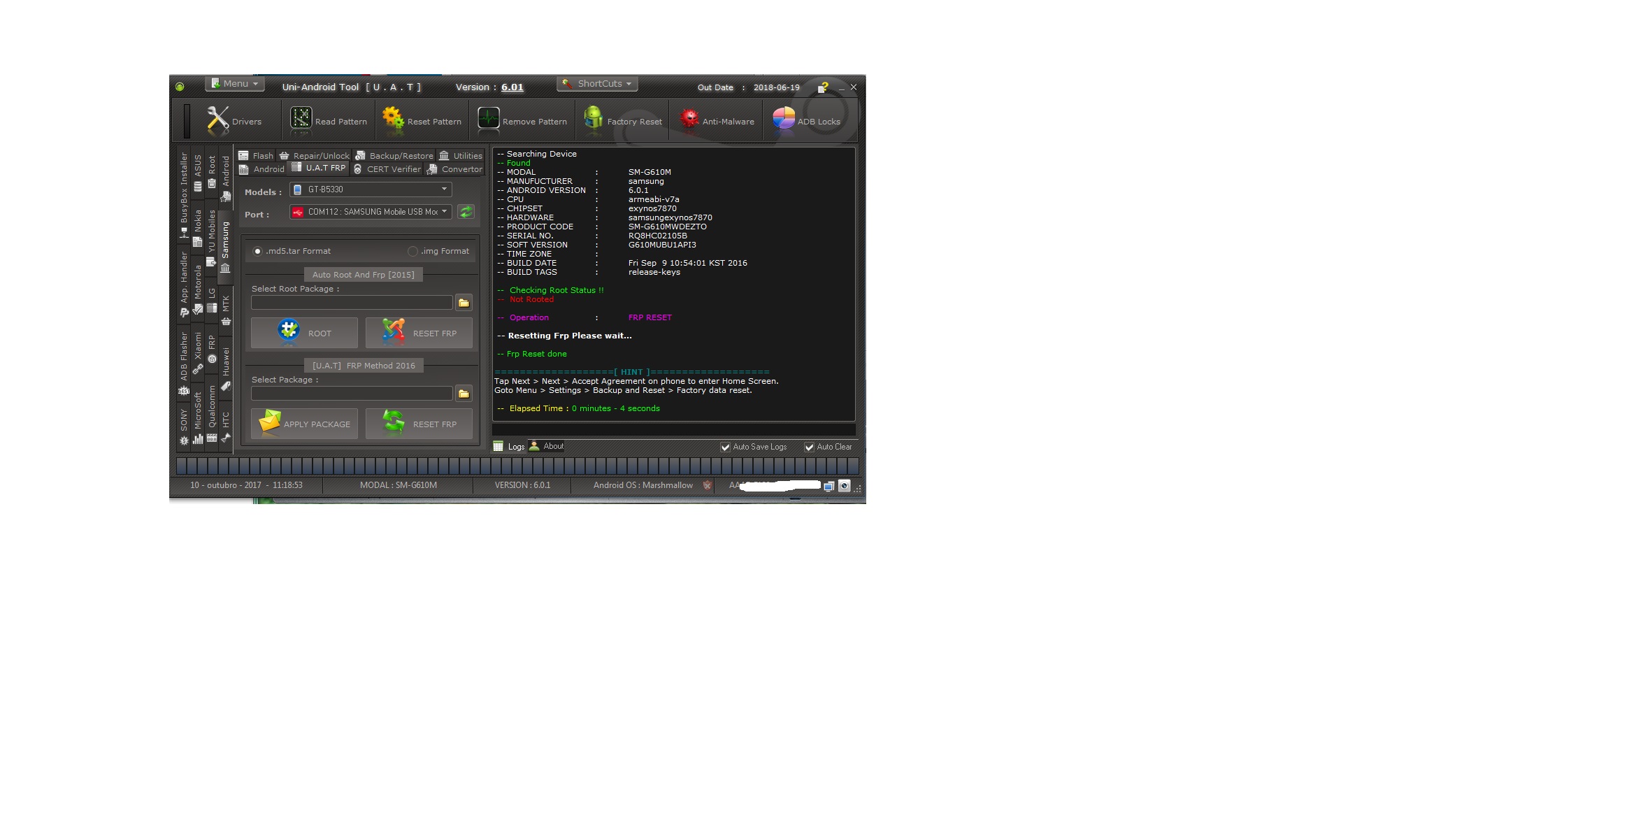Select the vertical Android side tab
1636x832 pixels.
(x=226, y=178)
